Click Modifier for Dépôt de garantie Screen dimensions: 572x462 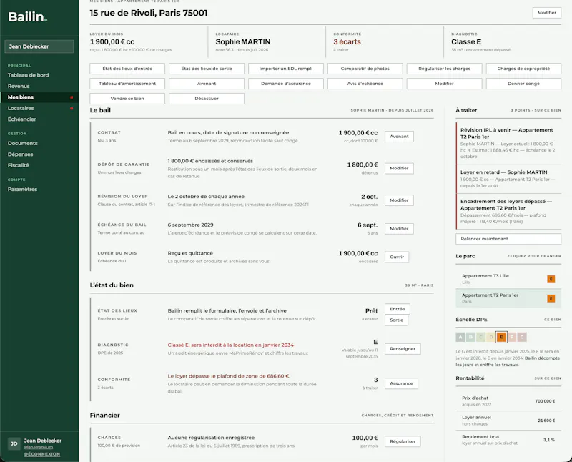click(x=399, y=168)
